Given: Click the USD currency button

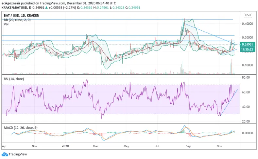Looking at the screenshot, I should tap(248, 15).
